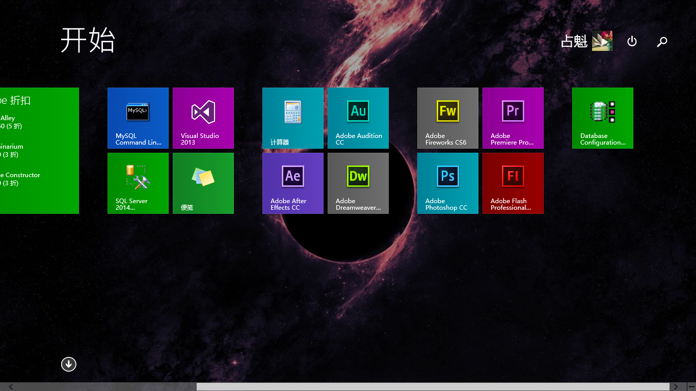Click the scrollbar left arrow
Image resolution: width=696 pixels, height=391 pixels.
(x=11, y=387)
